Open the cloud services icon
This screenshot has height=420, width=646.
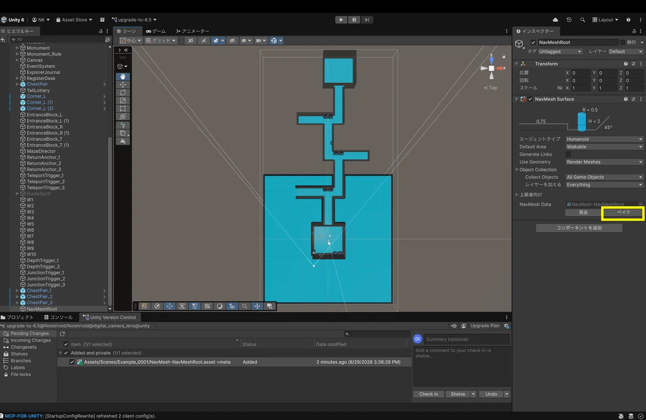pyautogui.click(x=556, y=20)
